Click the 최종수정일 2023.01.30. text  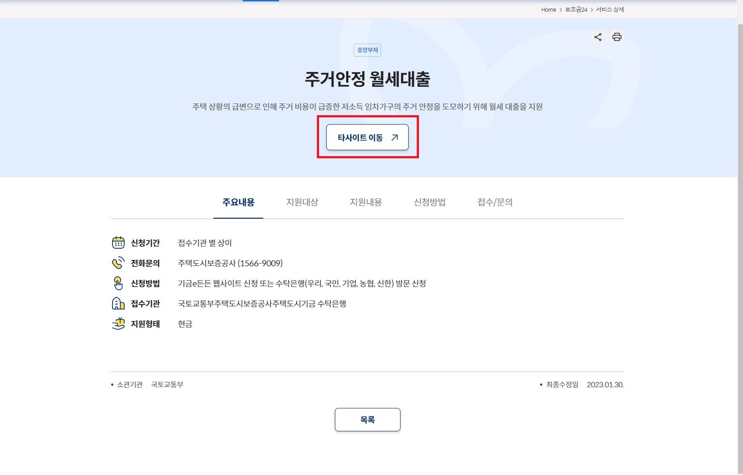coord(585,385)
